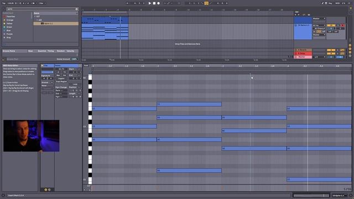The height and width of the screenshot is (199, 354).
Task: Click the Groove Name column header
Action: click(9, 51)
